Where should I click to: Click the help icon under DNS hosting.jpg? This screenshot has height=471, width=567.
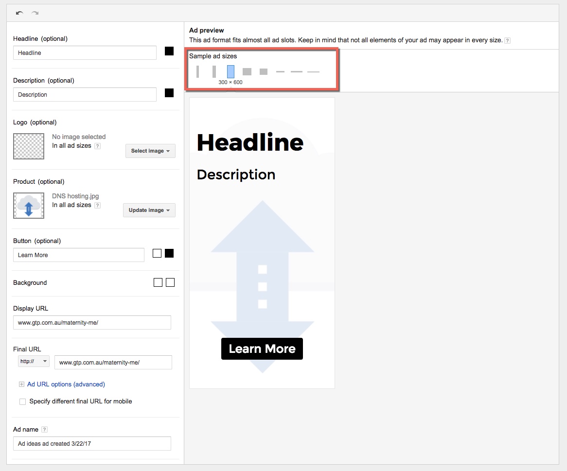coord(97,206)
